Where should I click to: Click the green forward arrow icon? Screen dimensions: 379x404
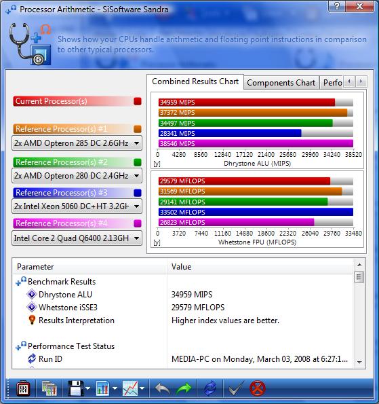coord(184,388)
